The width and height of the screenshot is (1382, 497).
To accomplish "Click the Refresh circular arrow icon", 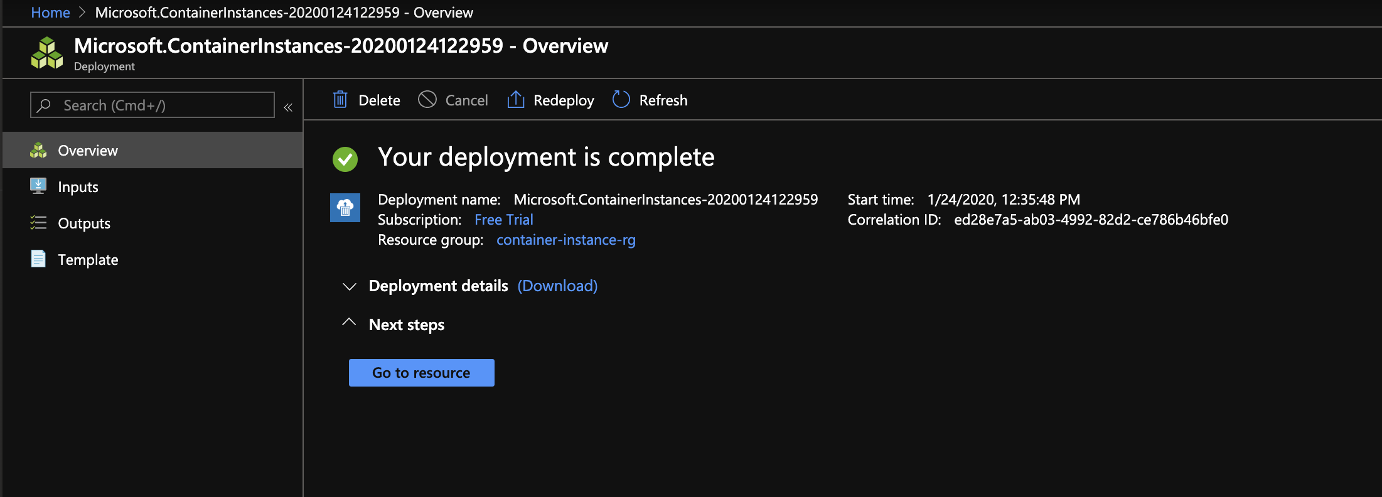I will tap(621, 99).
